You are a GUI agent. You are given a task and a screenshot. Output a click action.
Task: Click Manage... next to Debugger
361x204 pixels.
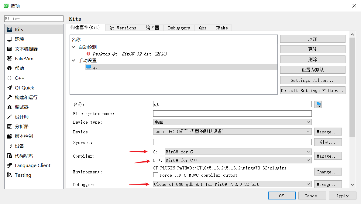click(x=328, y=184)
